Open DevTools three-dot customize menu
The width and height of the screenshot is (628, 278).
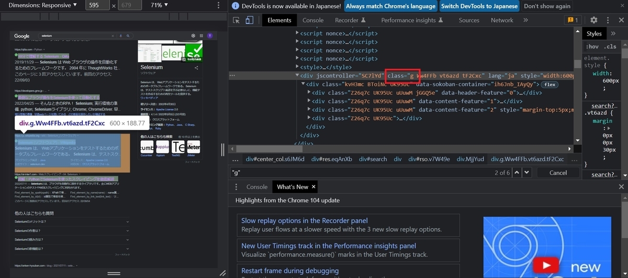coord(607,20)
